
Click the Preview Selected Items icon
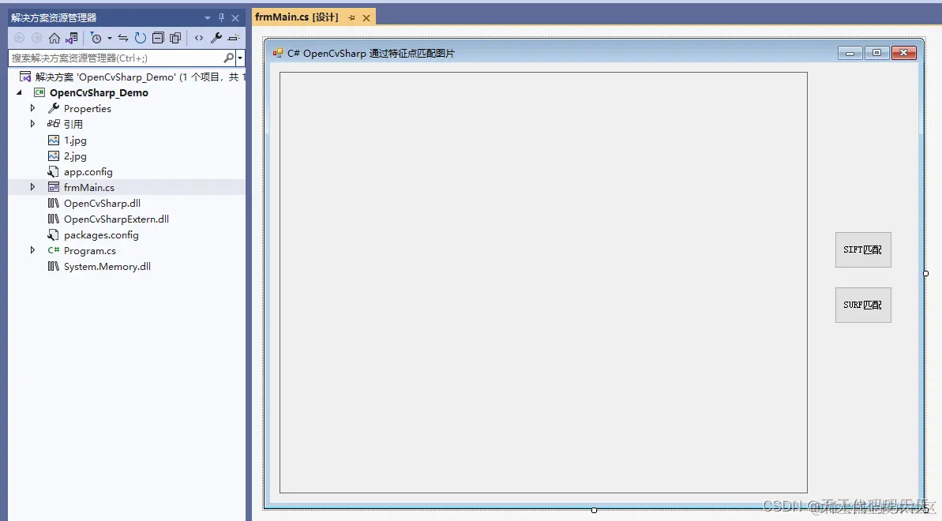click(233, 37)
